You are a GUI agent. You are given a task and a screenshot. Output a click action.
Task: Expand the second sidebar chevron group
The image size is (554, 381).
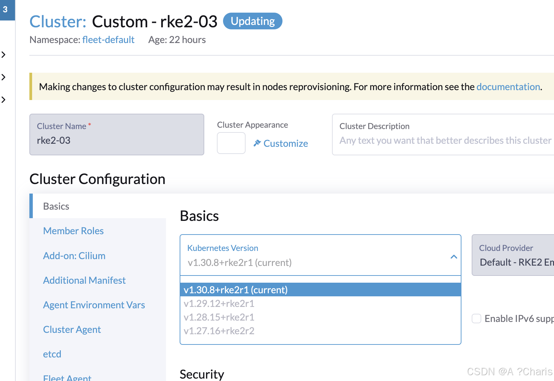pos(4,77)
